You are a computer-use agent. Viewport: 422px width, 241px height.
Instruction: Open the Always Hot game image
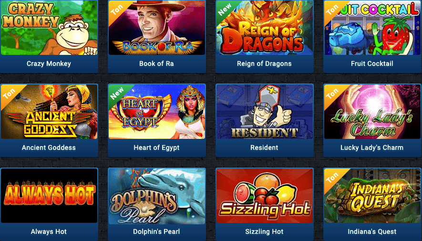[49, 196]
